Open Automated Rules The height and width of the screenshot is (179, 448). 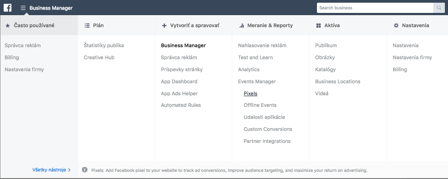pos(181,105)
